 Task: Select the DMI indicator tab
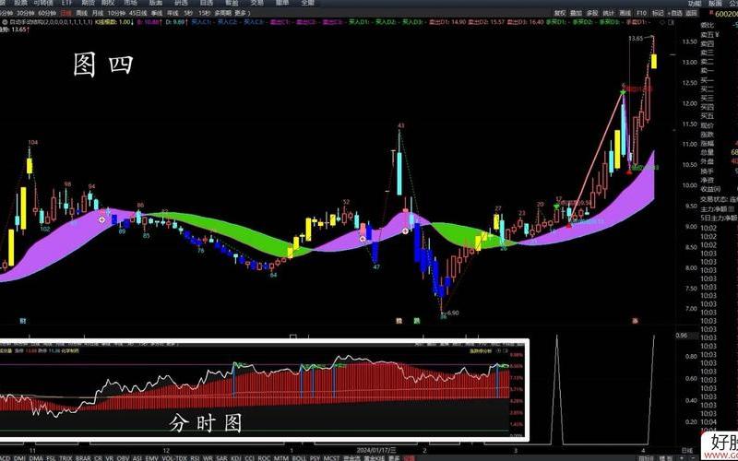click(18, 457)
